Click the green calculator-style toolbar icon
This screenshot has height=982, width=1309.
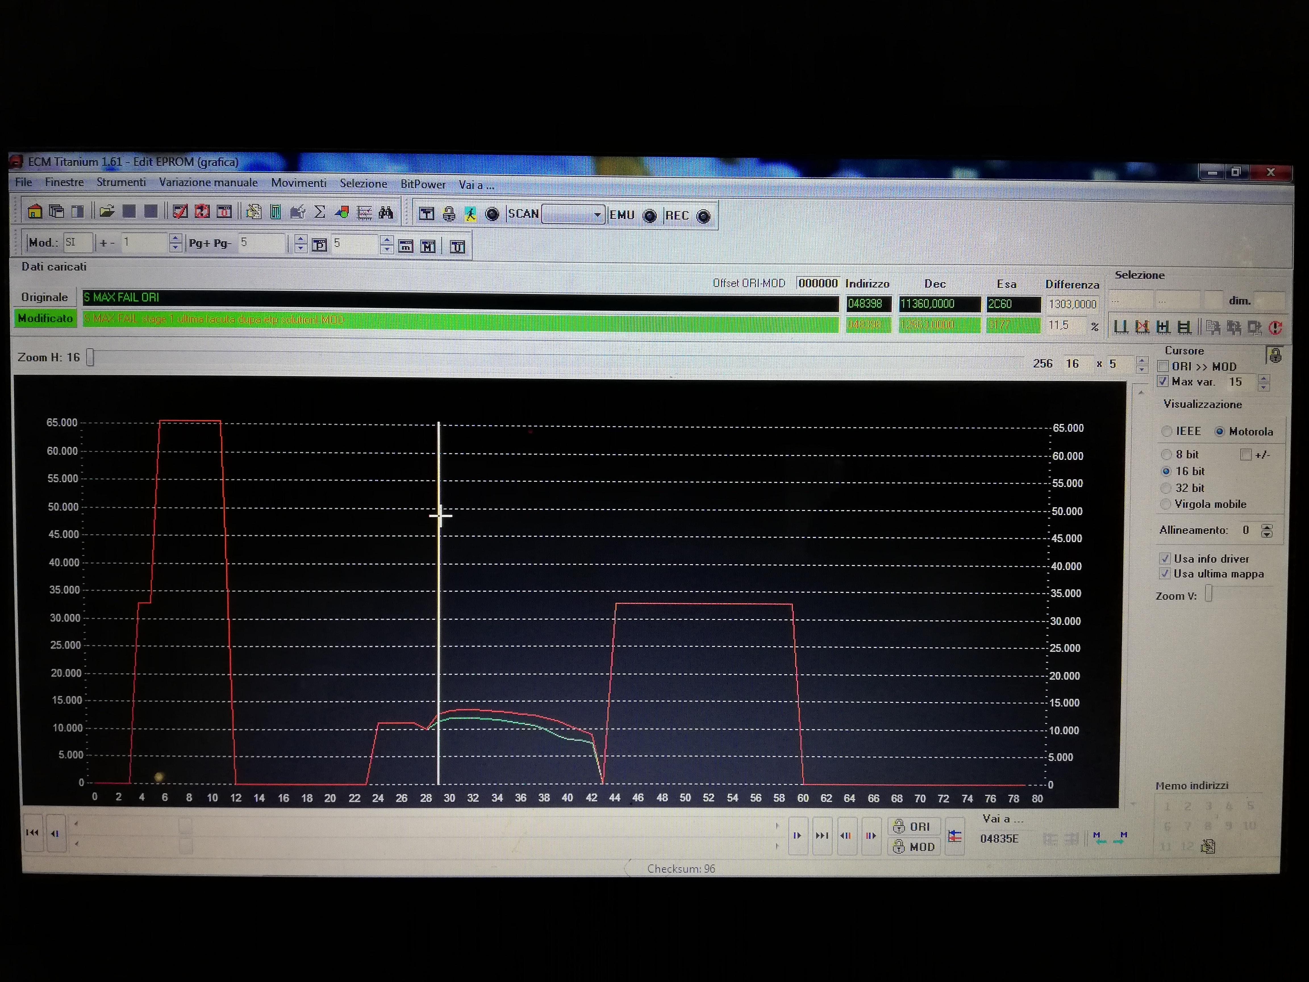tap(276, 212)
